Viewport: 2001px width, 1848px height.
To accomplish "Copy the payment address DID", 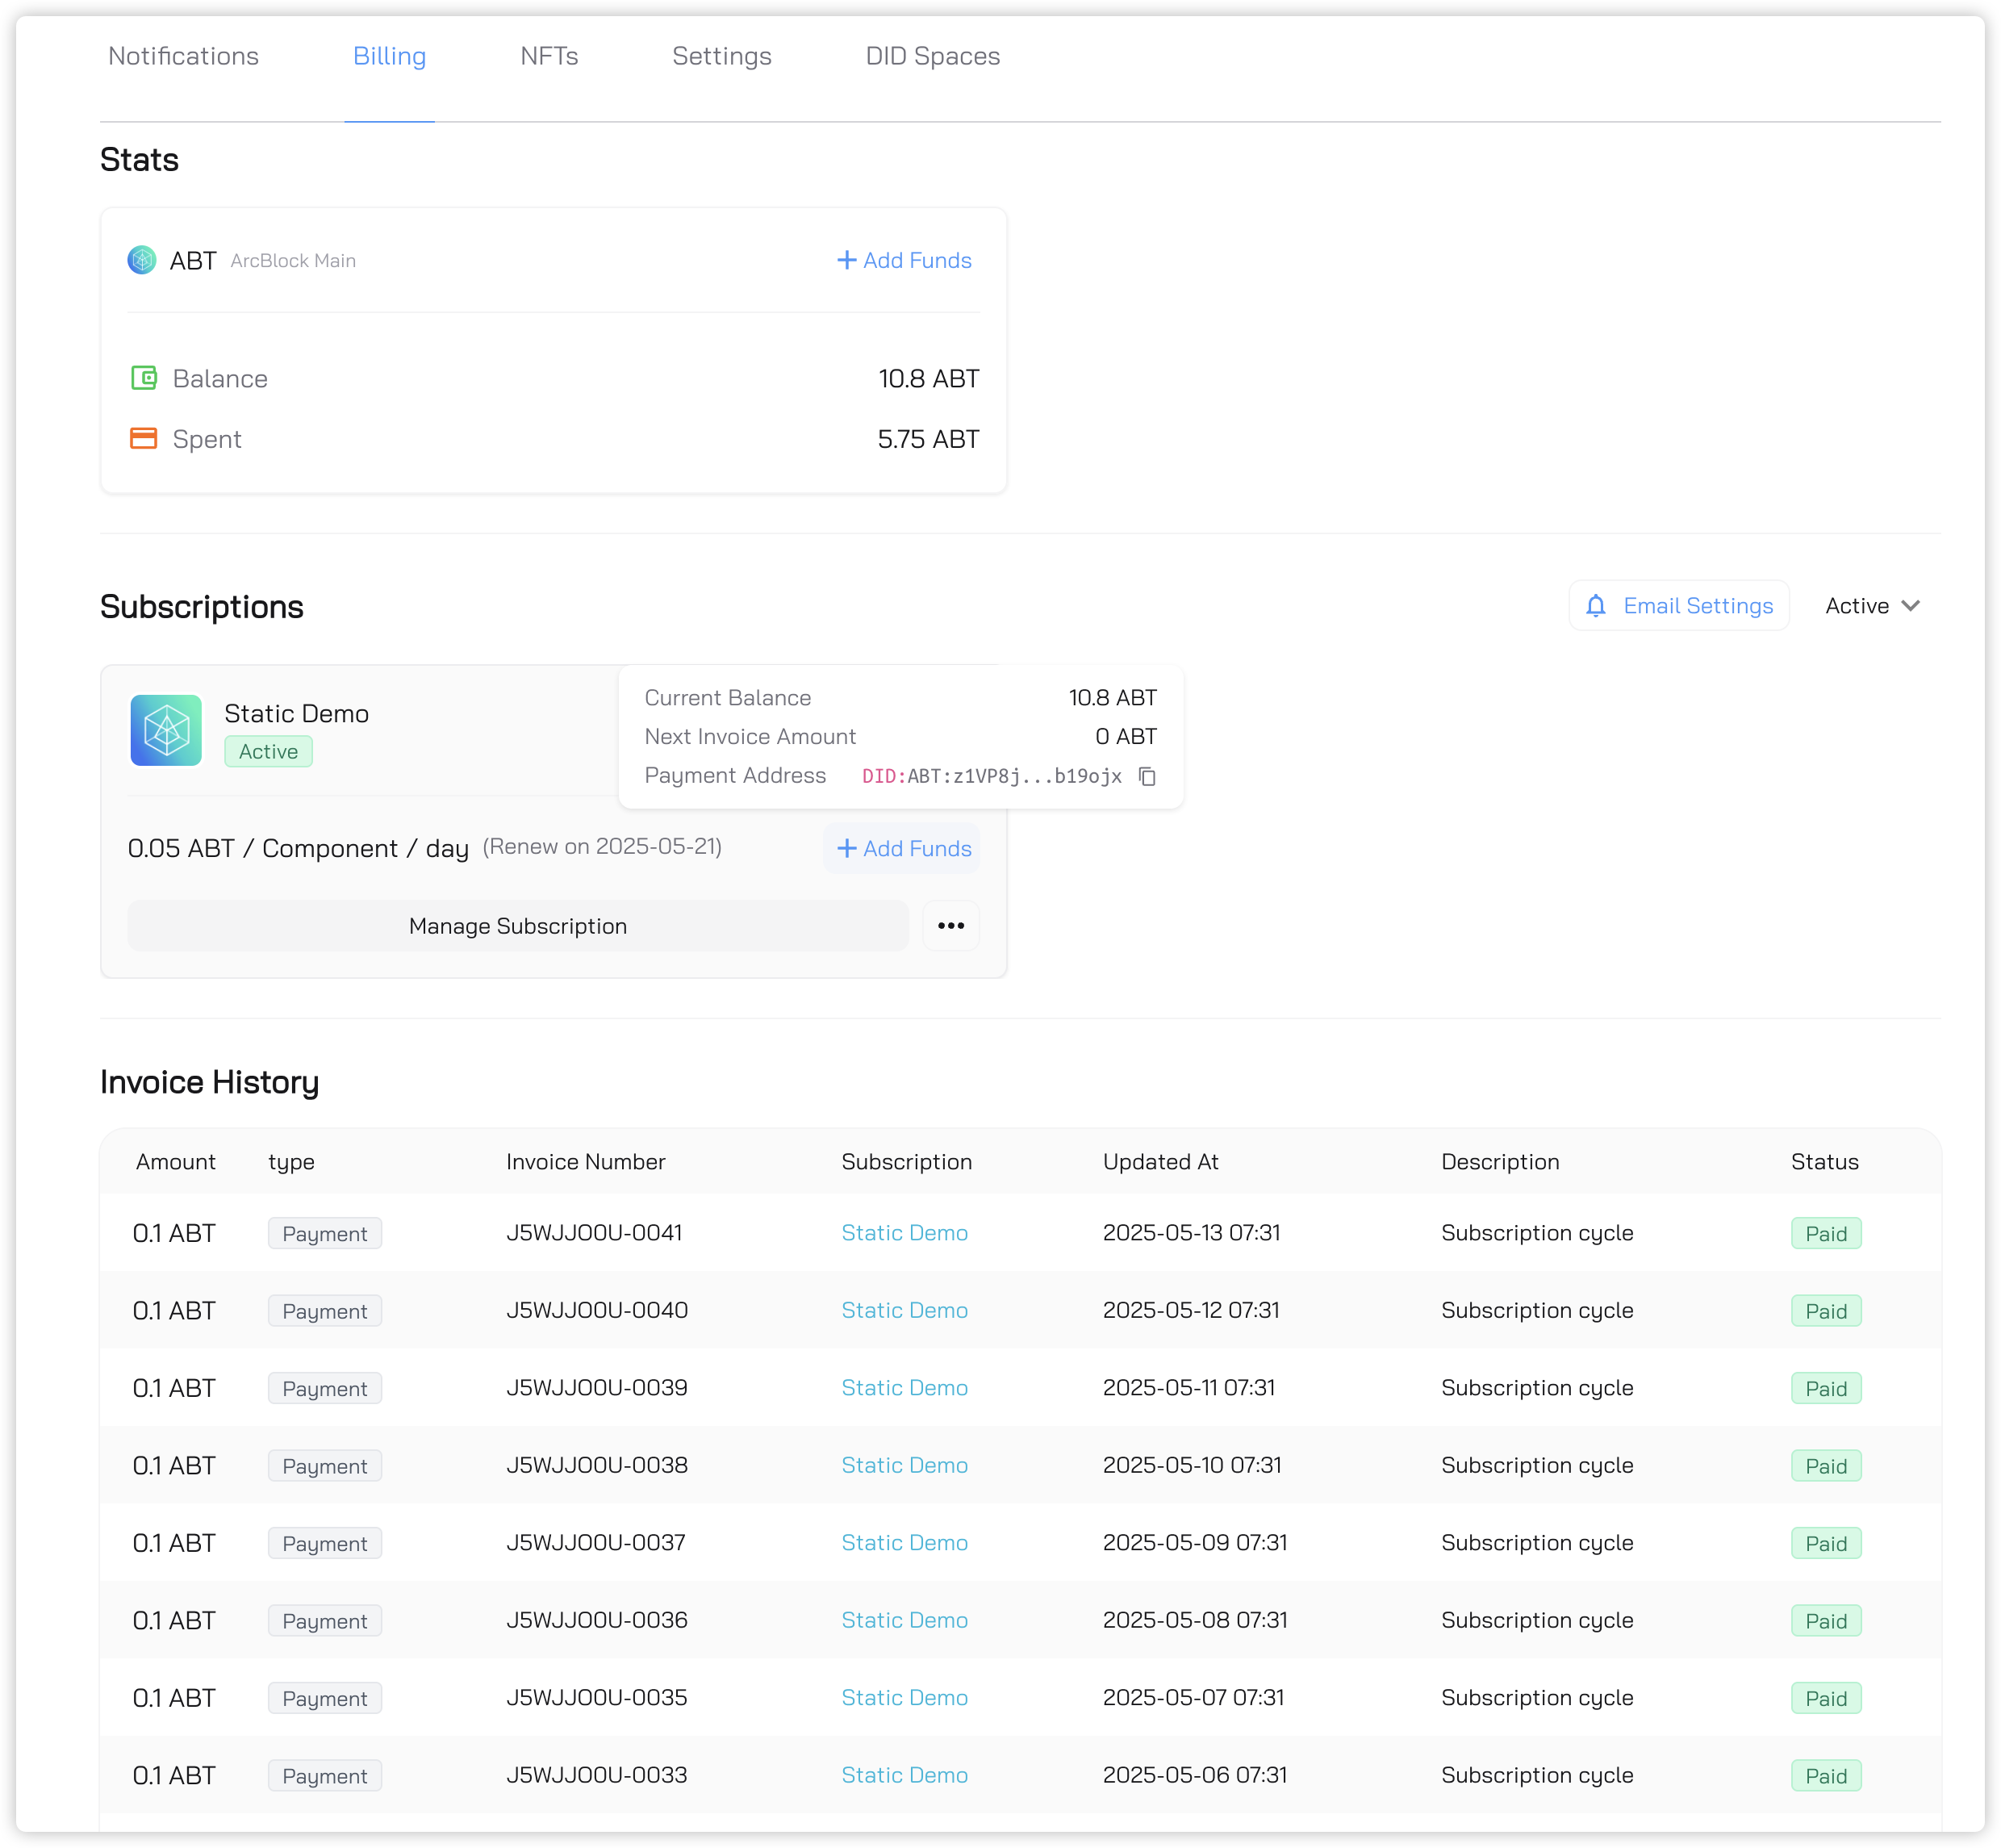I will [x=1147, y=777].
